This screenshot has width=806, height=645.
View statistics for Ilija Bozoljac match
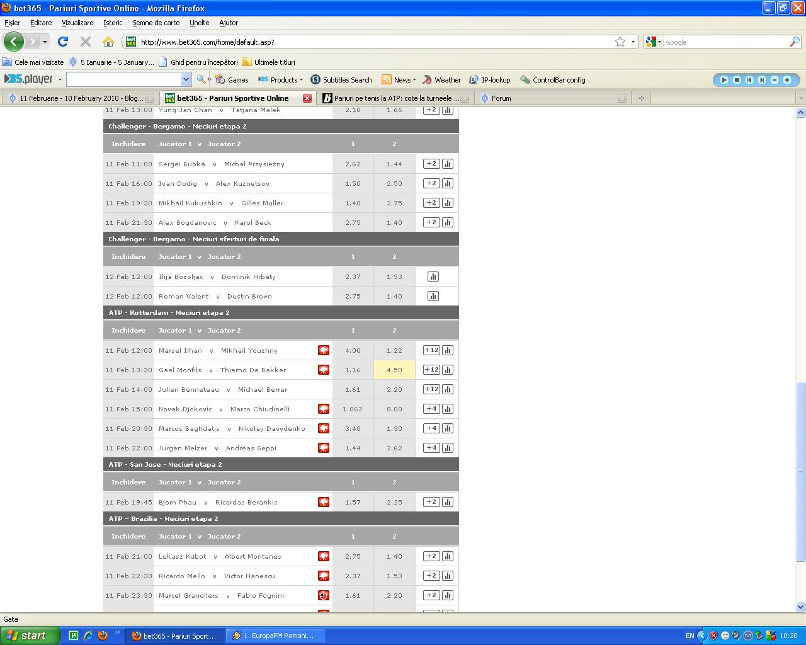[x=433, y=277]
